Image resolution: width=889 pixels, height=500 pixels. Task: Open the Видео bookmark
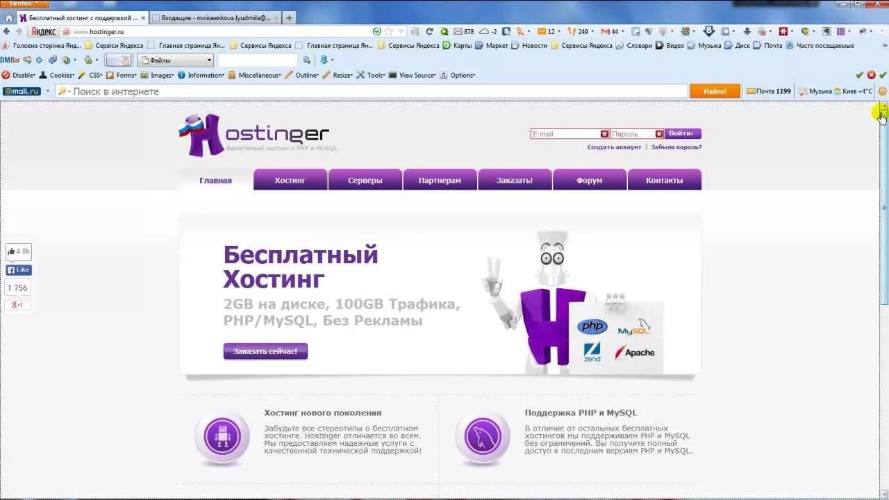coord(670,46)
